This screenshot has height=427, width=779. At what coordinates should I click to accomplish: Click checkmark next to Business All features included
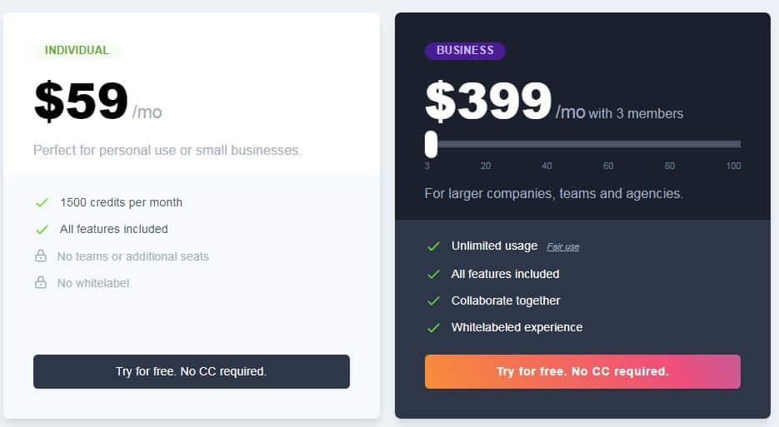[x=434, y=274]
